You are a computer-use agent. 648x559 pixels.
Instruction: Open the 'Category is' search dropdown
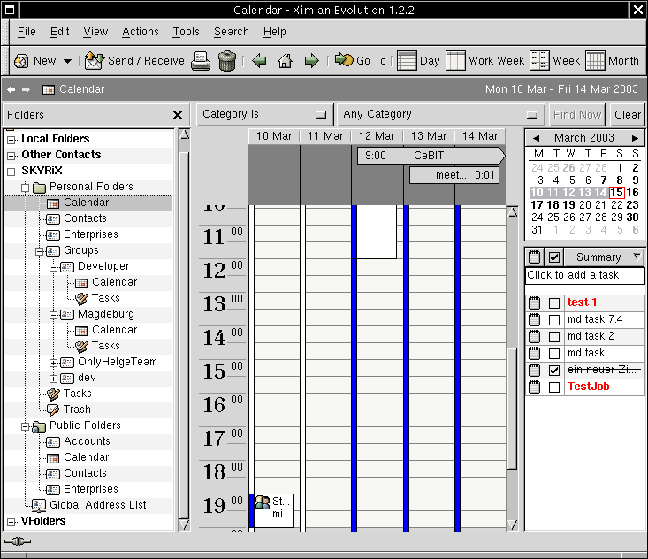coord(264,114)
